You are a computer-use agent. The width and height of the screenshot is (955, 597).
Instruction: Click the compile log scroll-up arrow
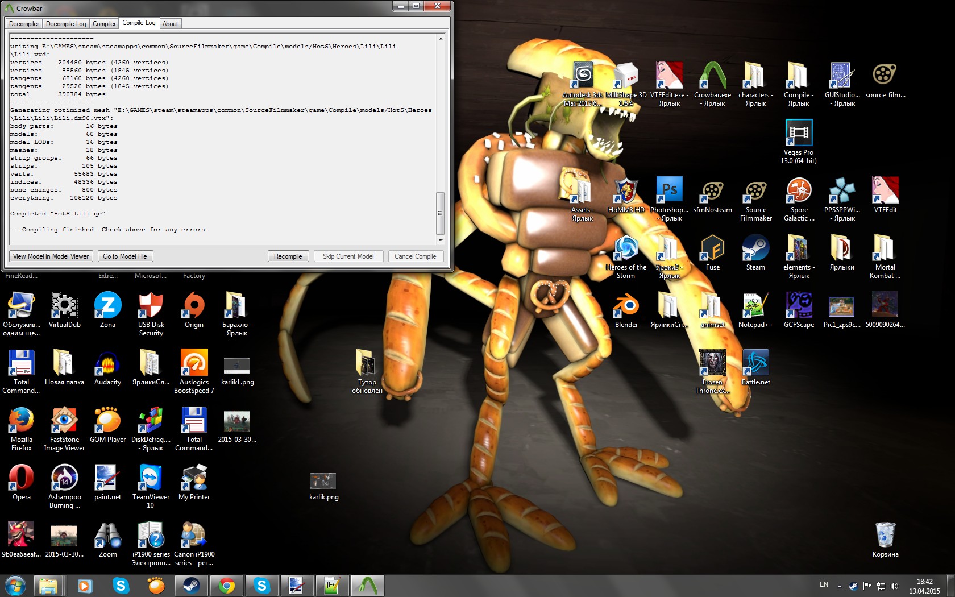pyautogui.click(x=440, y=39)
